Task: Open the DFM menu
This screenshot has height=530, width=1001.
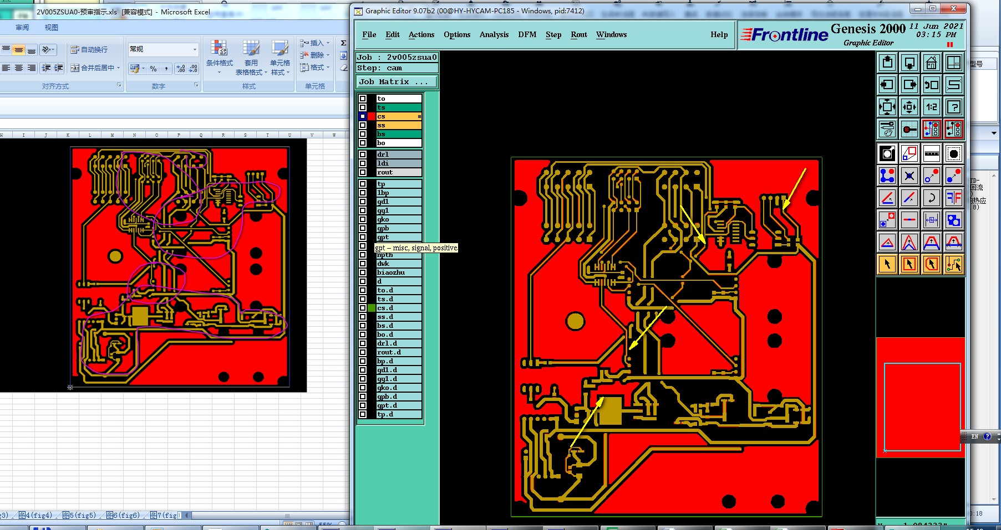Action: click(x=527, y=34)
